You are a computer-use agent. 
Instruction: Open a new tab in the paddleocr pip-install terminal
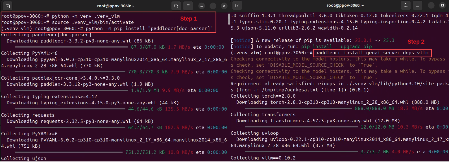point(8,6)
